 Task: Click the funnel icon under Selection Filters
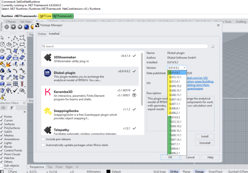point(11,108)
